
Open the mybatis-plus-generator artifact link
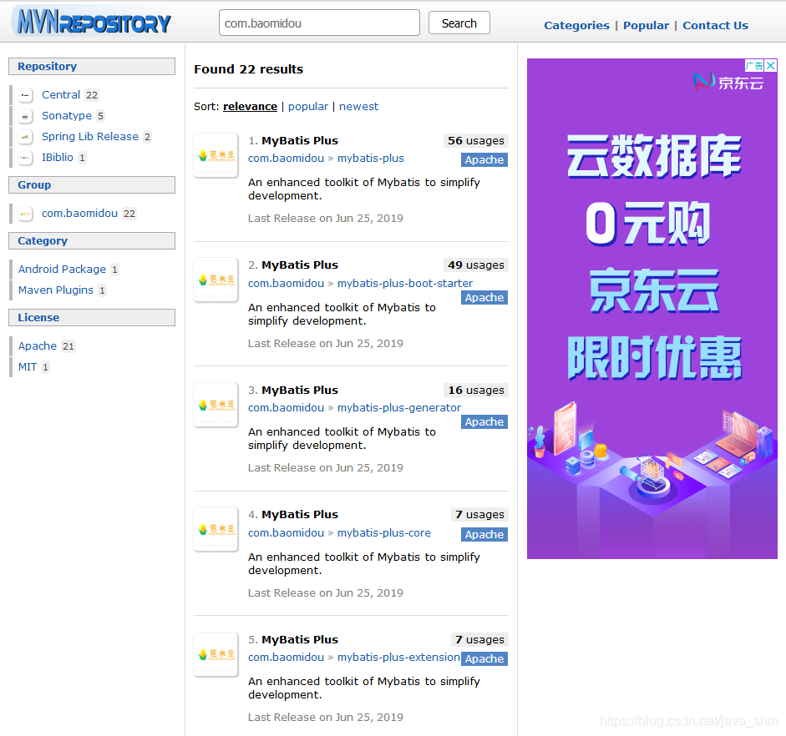(399, 408)
